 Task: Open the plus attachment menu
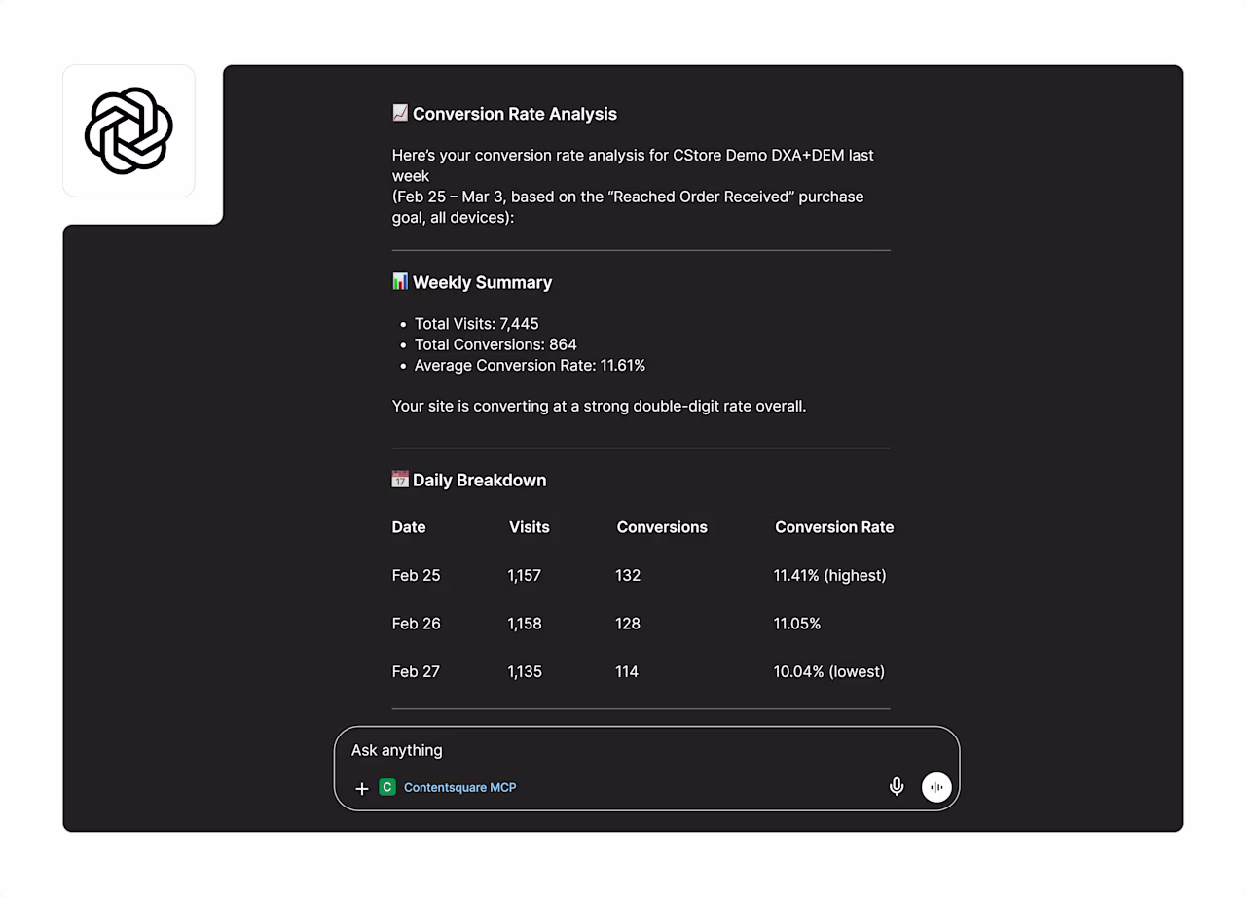pos(361,788)
